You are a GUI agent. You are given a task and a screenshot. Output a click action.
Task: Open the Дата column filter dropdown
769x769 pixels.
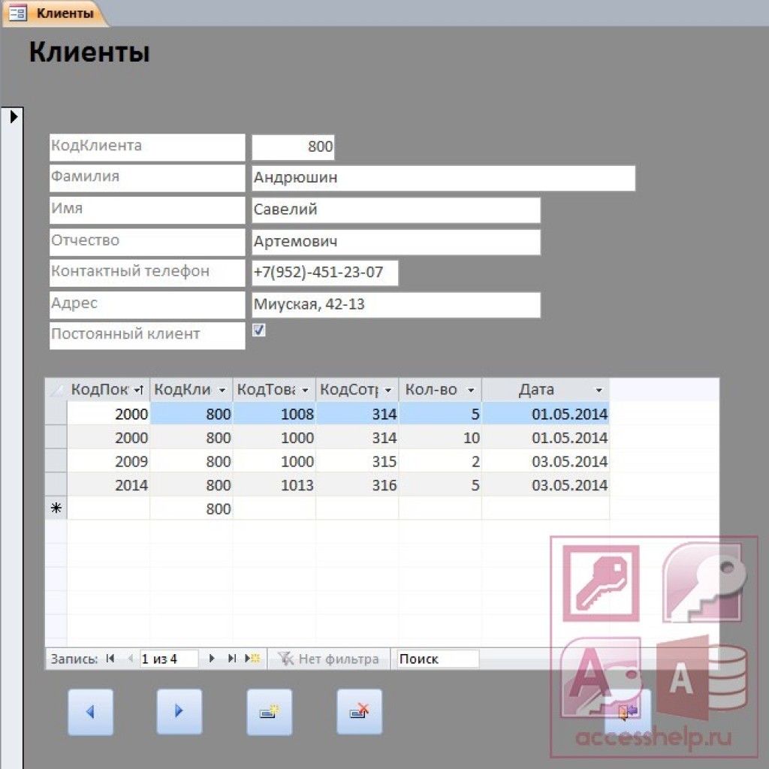click(x=599, y=391)
